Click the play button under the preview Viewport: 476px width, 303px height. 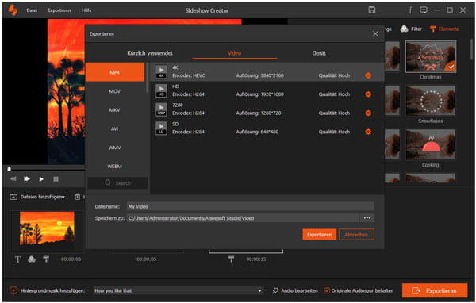pos(41,178)
